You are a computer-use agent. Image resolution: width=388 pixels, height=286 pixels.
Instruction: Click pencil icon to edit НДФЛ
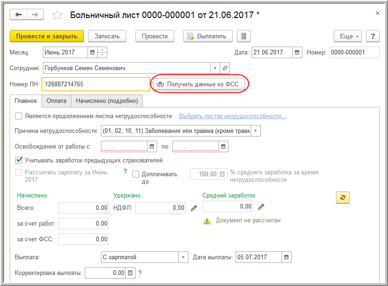click(194, 208)
